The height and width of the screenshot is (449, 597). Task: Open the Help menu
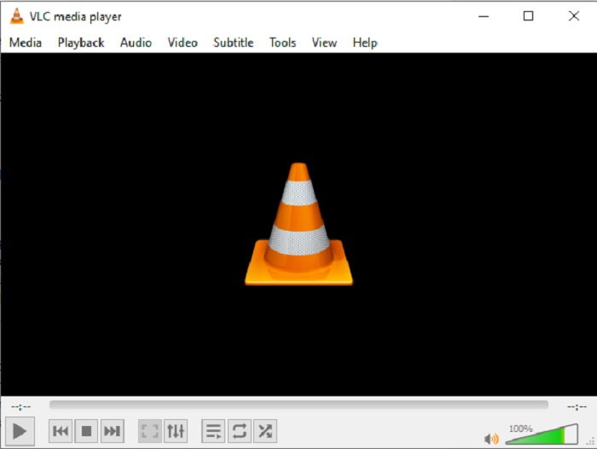click(365, 43)
